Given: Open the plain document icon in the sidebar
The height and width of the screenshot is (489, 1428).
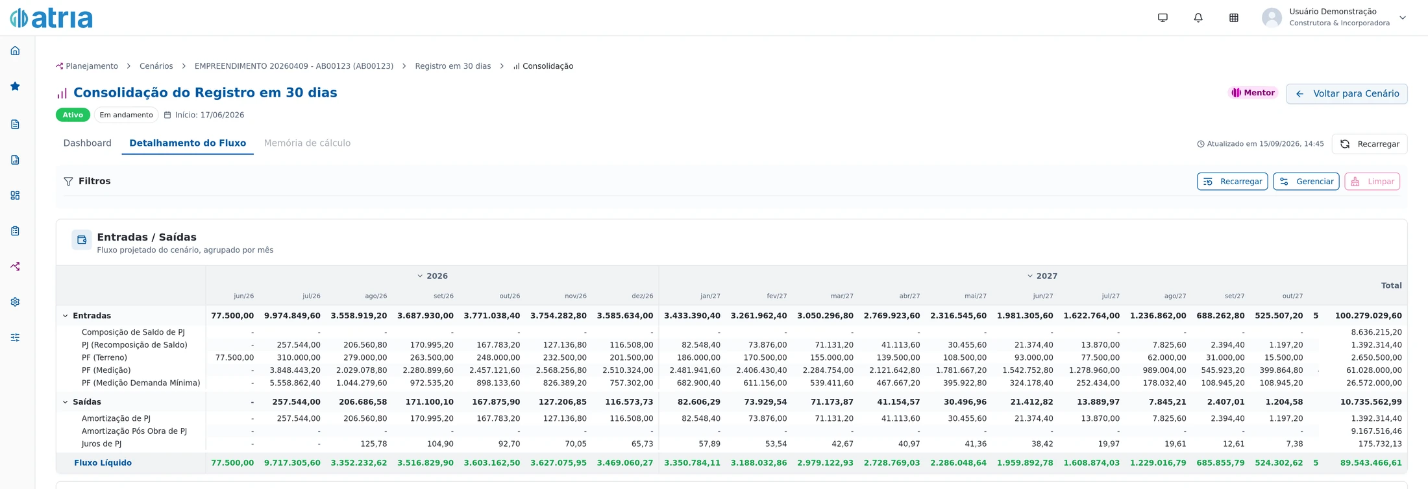Looking at the screenshot, I should pyautogui.click(x=15, y=125).
